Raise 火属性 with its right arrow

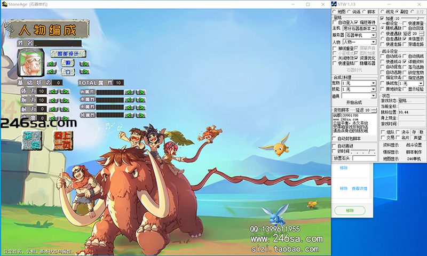(x=141, y=107)
